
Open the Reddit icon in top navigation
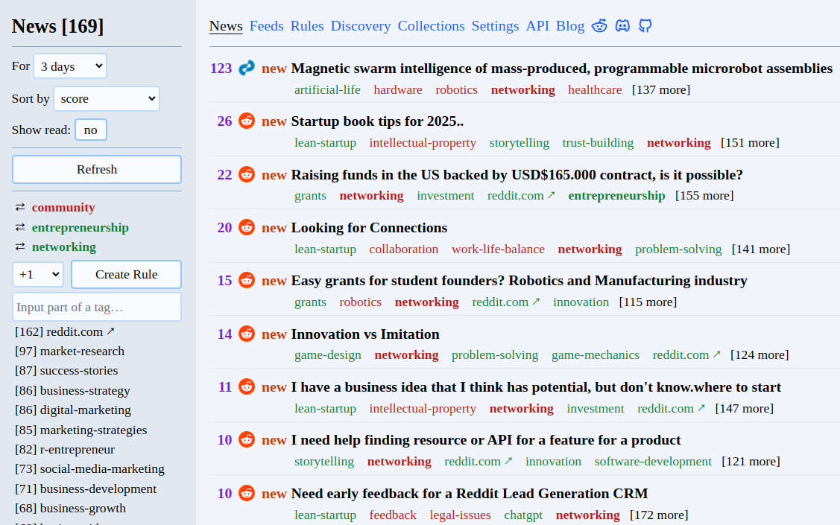(599, 26)
